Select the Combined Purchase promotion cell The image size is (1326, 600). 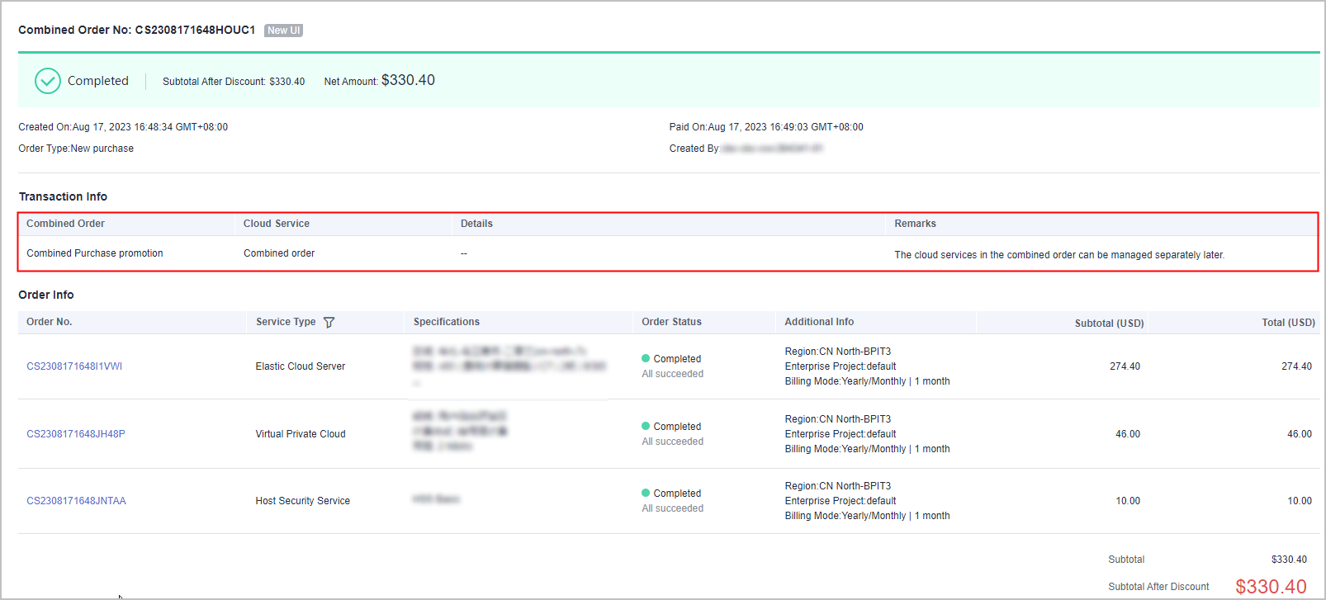(95, 253)
